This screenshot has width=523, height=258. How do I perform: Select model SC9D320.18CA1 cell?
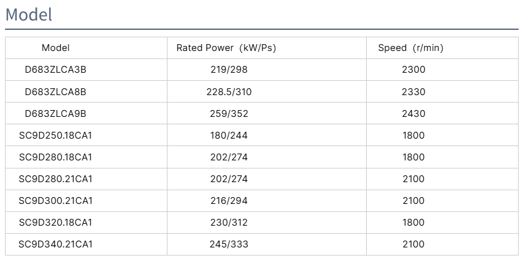click(55, 223)
